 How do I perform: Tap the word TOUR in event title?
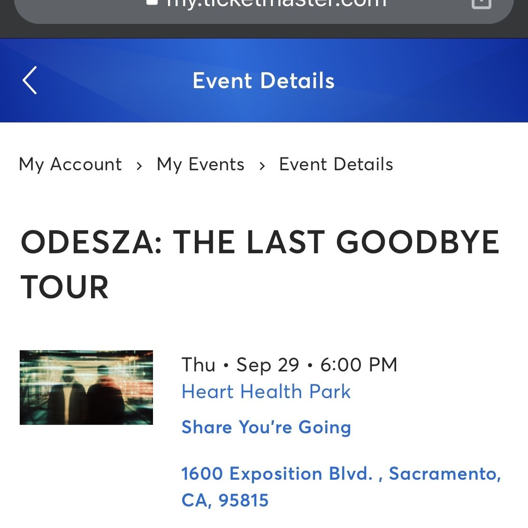tap(64, 287)
